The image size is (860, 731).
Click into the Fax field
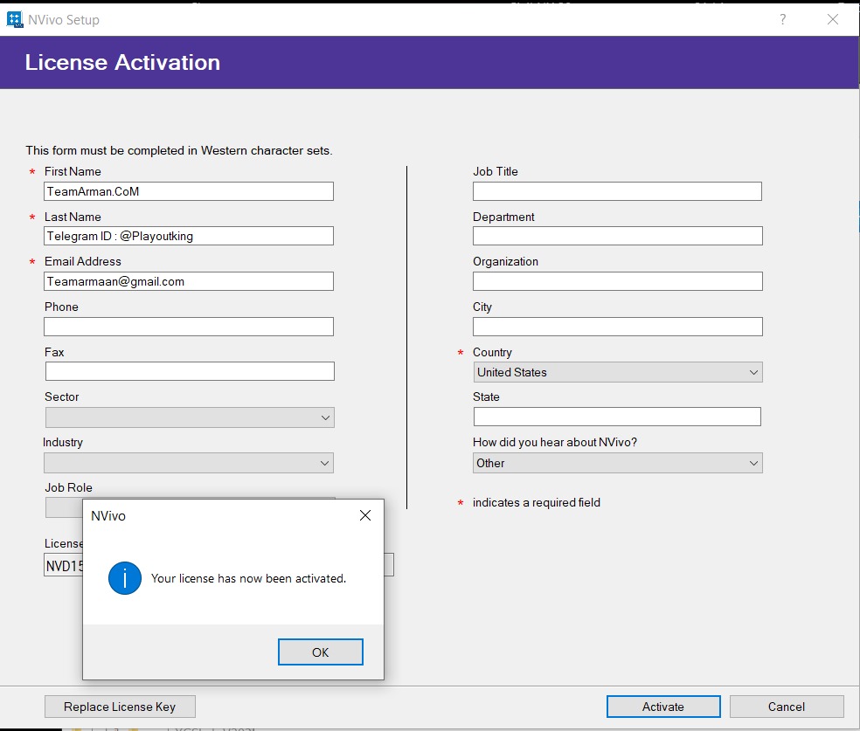click(190, 371)
